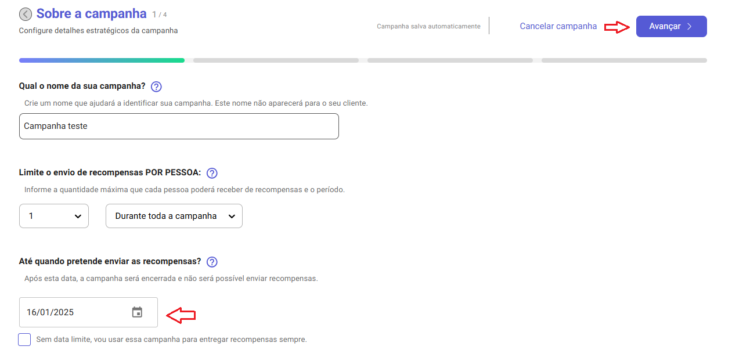Viewport: 750px width, 357px height.
Task: Click Cancelar campanha link
Action: [x=558, y=26]
